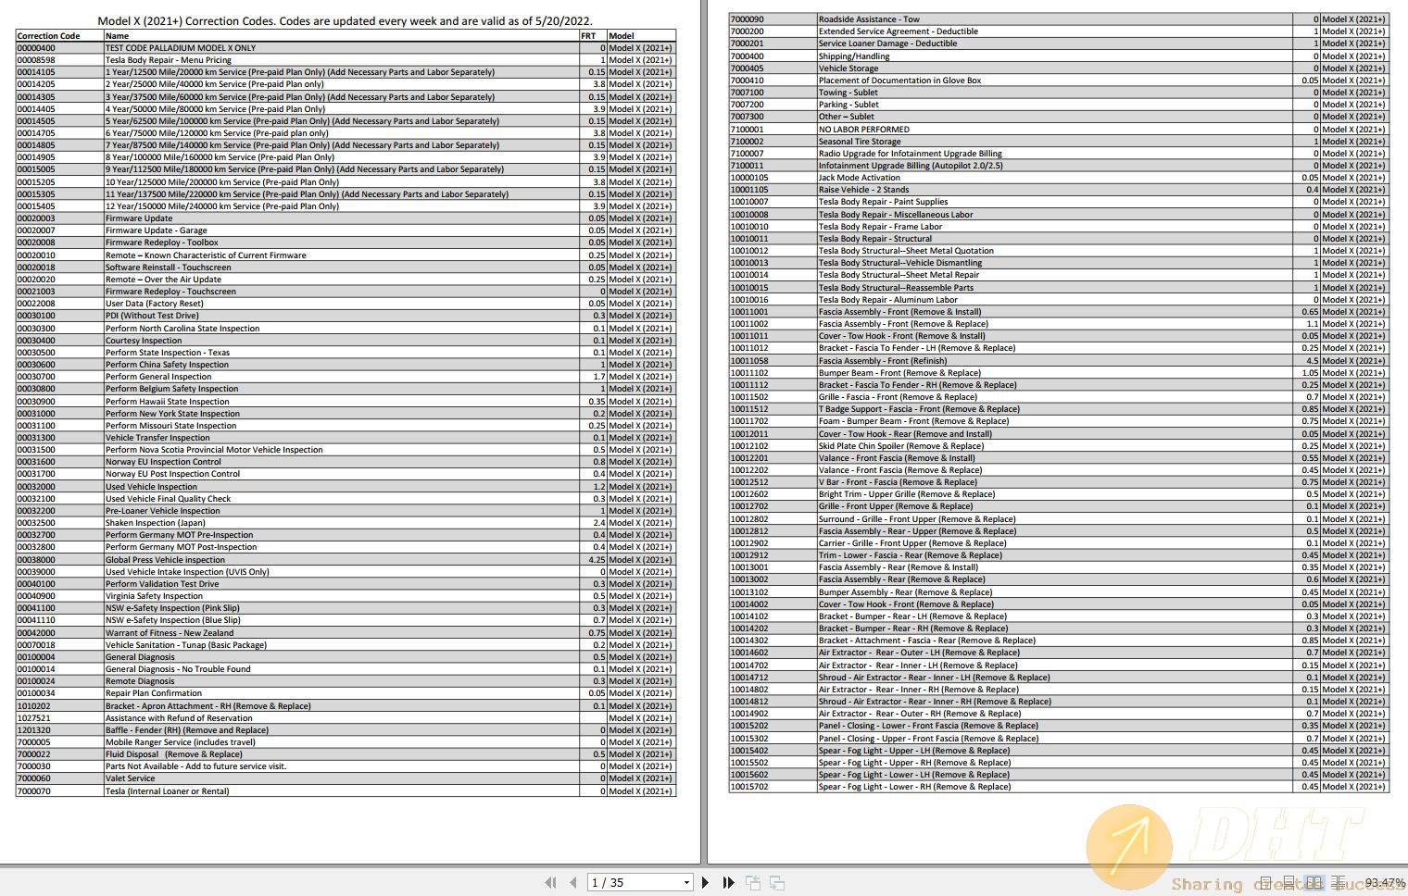Go to the first page

pos(550,883)
